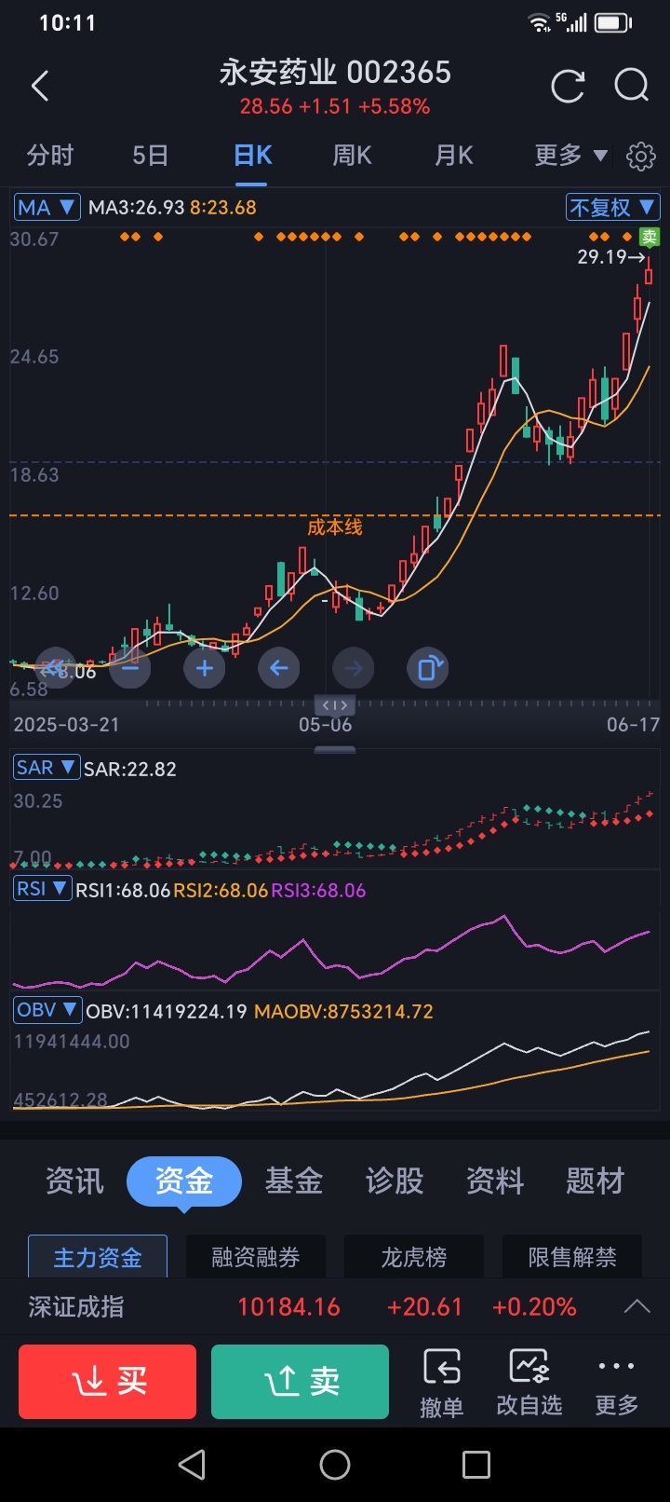Tap the 28.56 price line

point(335,106)
